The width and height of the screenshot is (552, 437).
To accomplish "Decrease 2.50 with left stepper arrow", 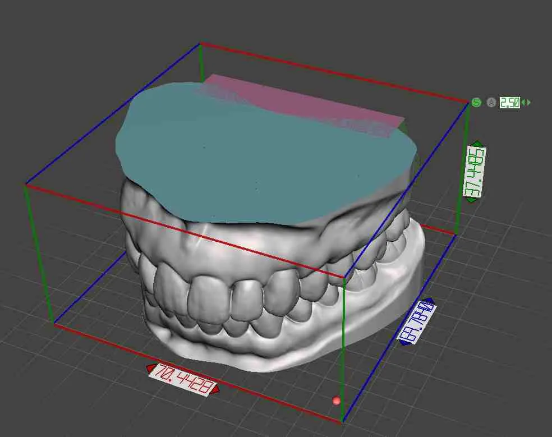I will point(523,103).
